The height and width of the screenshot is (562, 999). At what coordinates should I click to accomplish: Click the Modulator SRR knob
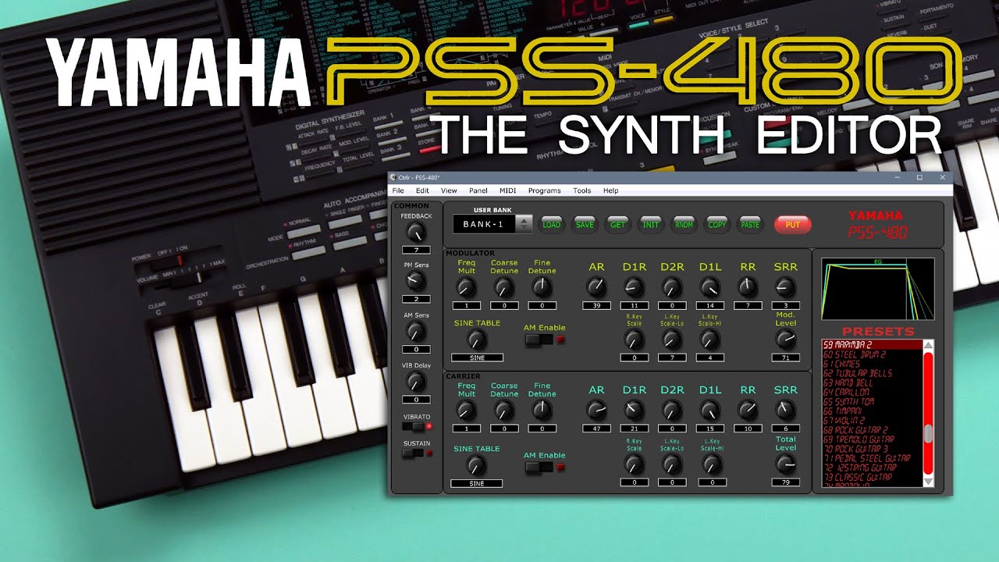pos(786,287)
